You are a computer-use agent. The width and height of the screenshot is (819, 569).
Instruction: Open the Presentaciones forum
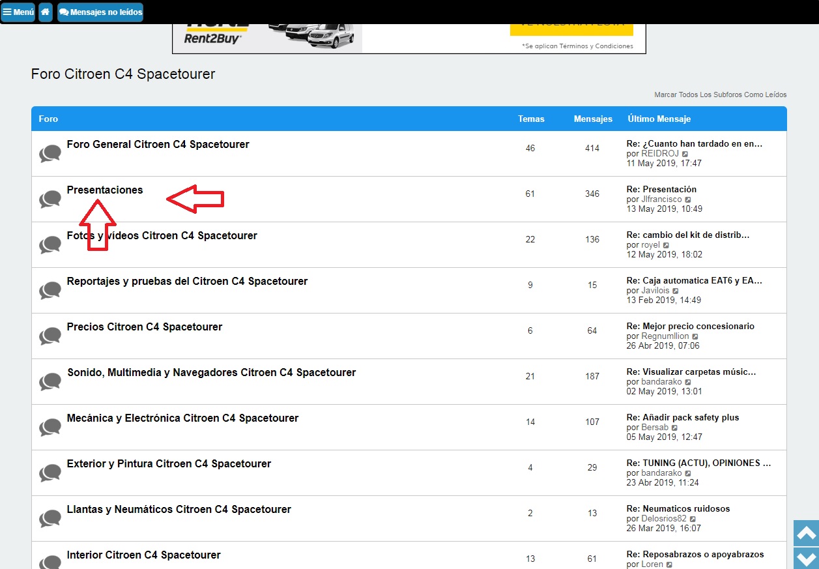click(105, 190)
